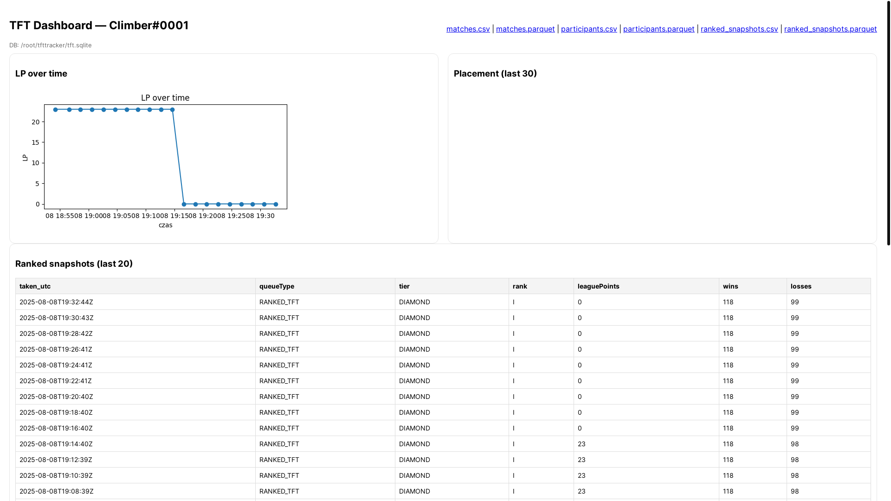Select the 2025-08-08T19:24:41Z timestamp cell
Screen dimensions: 891x501
point(136,365)
